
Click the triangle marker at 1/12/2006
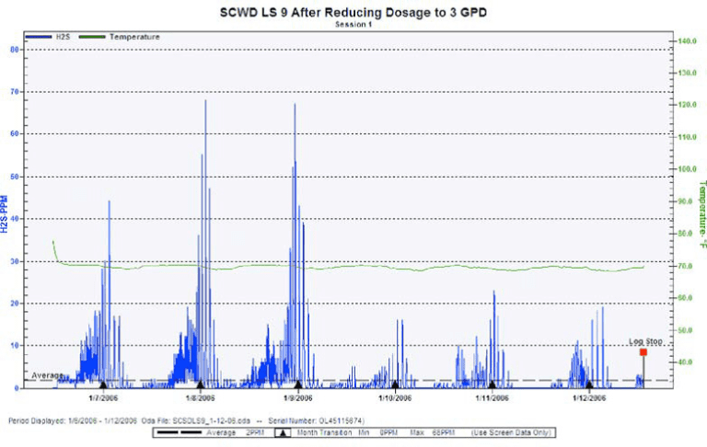[x=589, y=384]
